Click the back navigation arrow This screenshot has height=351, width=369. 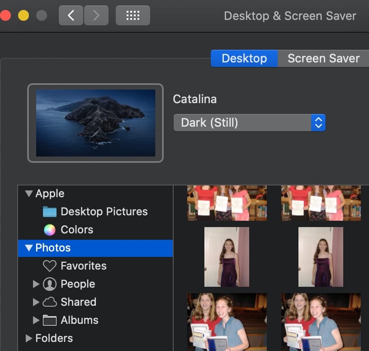point(71,16)
